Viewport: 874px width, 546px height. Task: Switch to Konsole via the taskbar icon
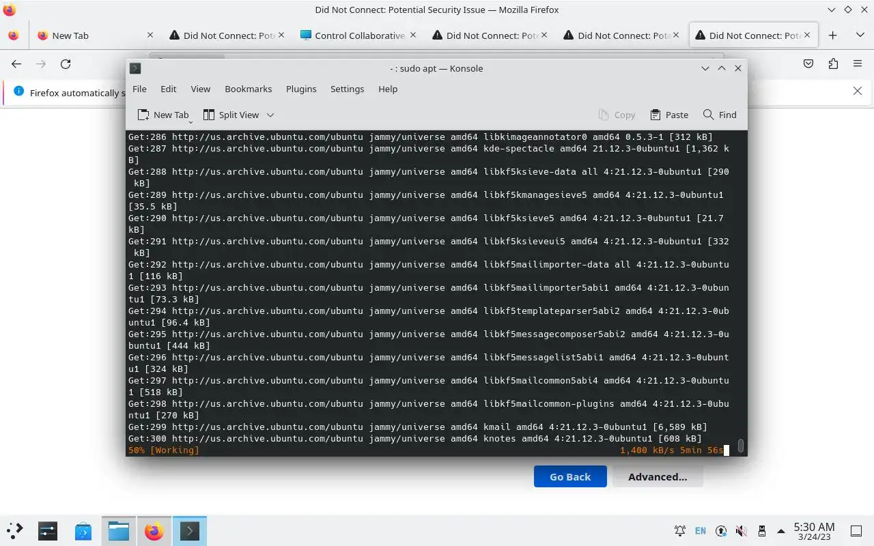tap(190, 530)
